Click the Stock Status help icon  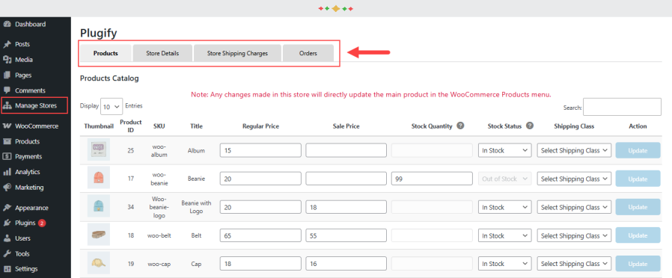point(530,126)
